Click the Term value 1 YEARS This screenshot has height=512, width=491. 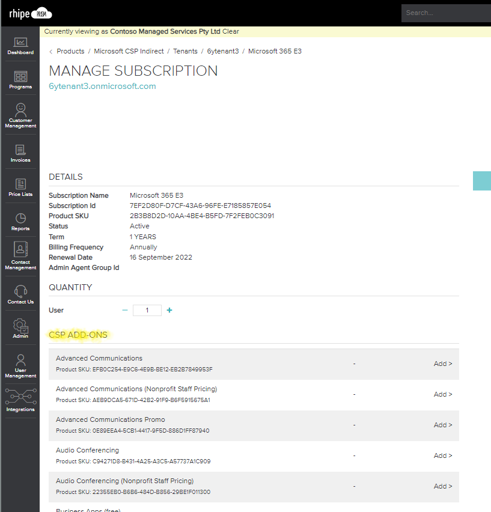pyautogui.click(x=142, y=237)
